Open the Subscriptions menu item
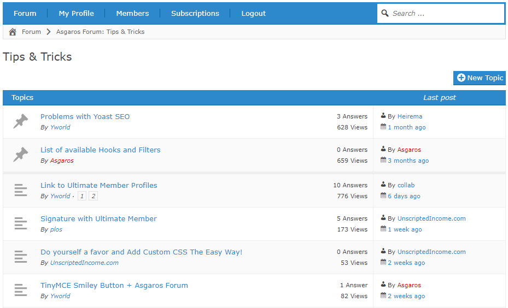 tap(195, 13)
